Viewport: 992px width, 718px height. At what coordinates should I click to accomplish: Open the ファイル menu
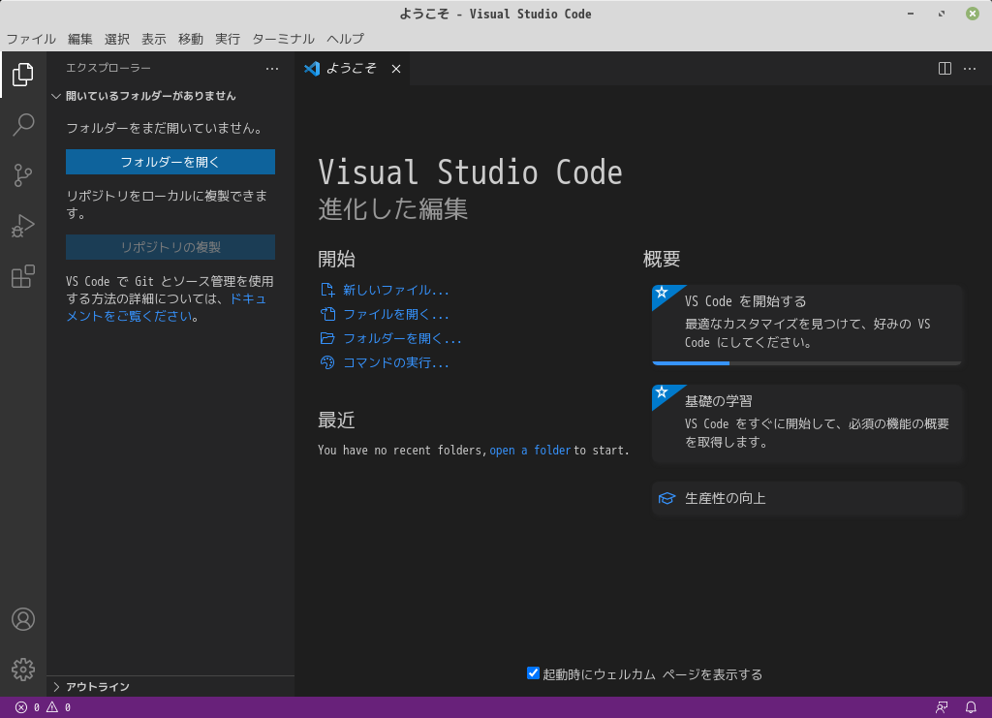(31, 39)
